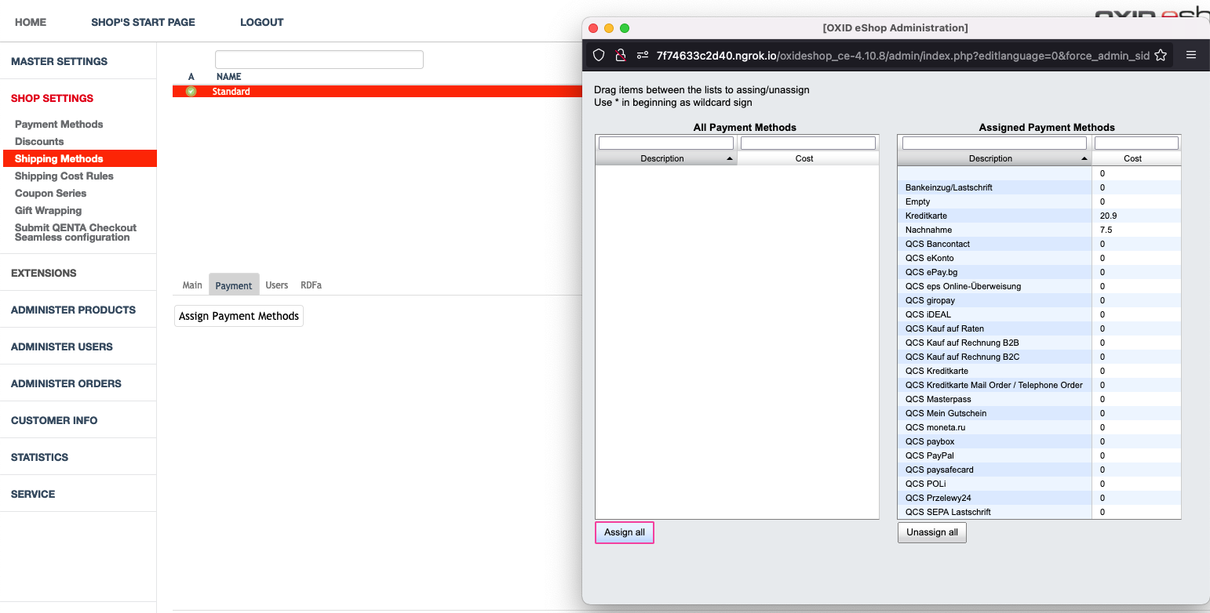Open Discounts in sidebar
The height and width of the screenshot is (613, 1210).
(39, 141)
